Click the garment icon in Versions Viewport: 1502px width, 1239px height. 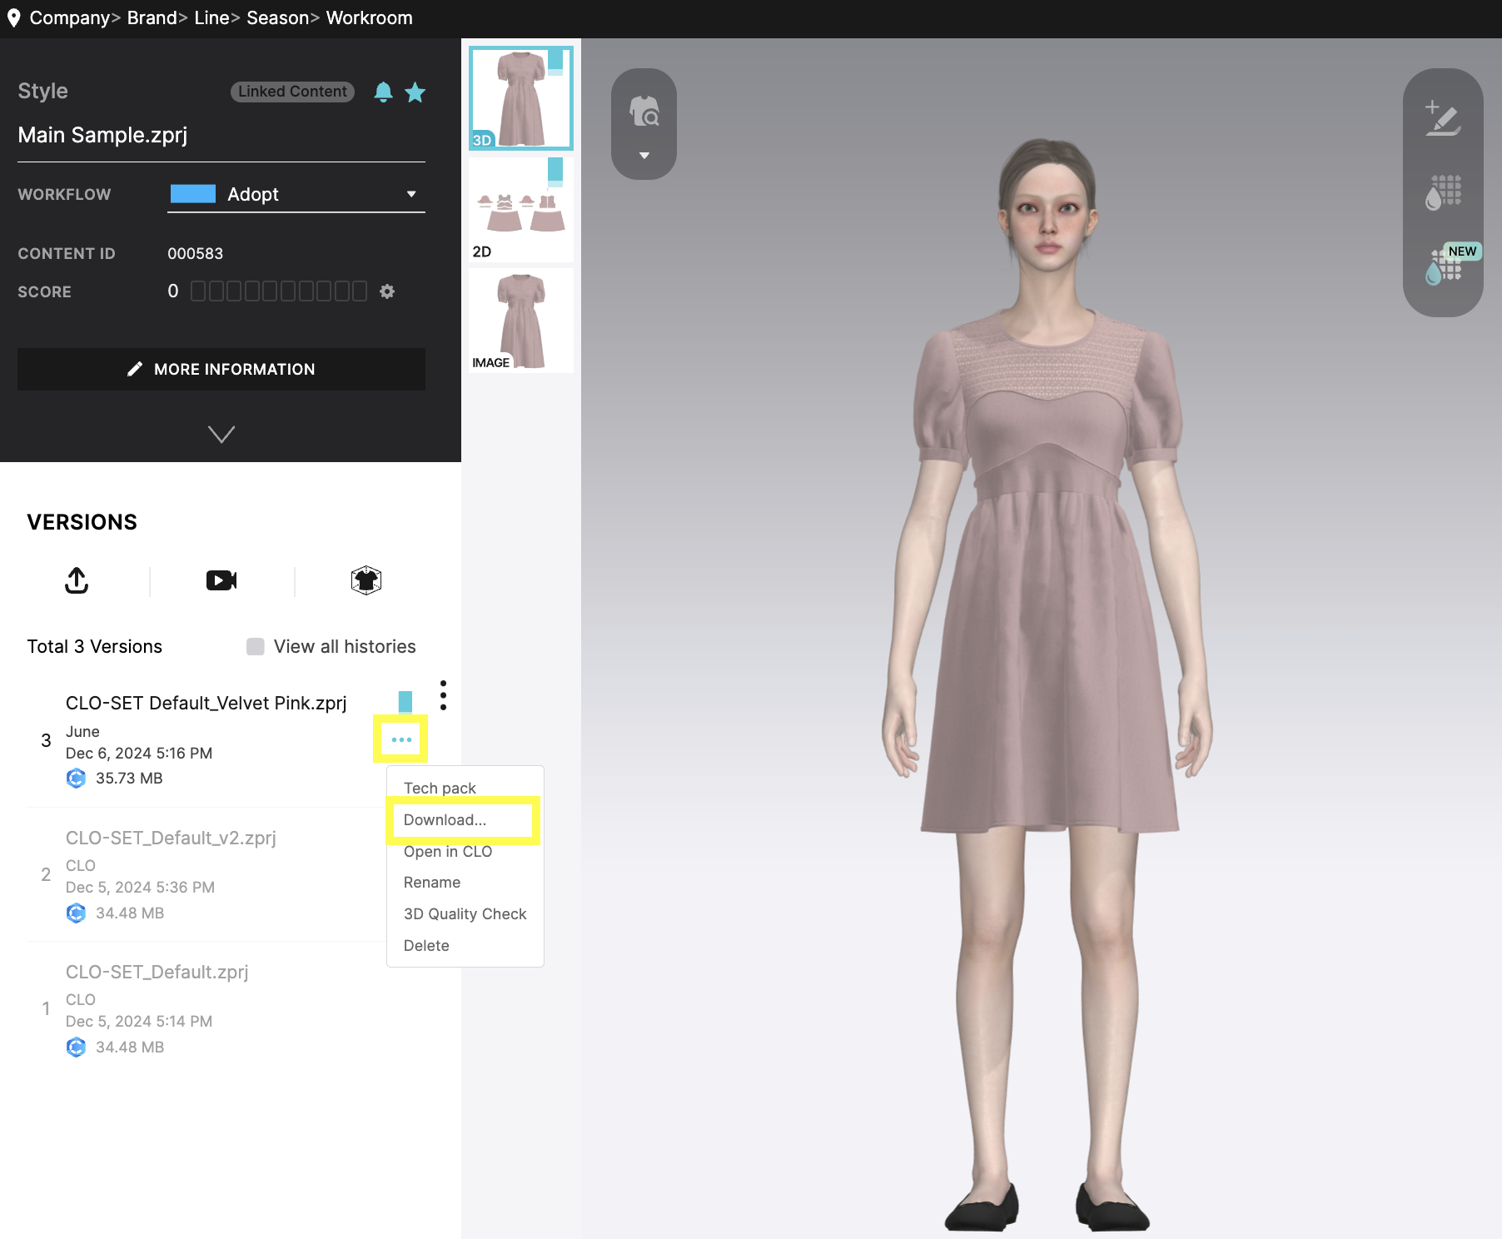(x=366, y=580)
